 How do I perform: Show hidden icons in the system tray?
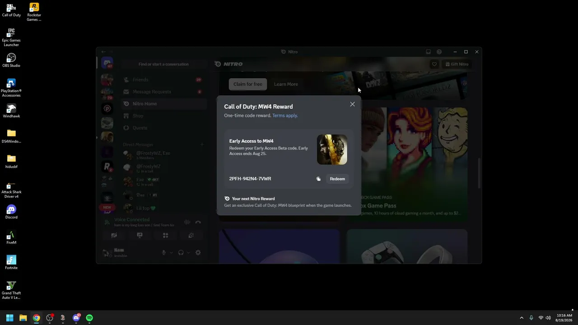522,318
